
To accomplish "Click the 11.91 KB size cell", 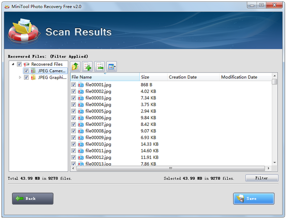I will pos(150,158).
